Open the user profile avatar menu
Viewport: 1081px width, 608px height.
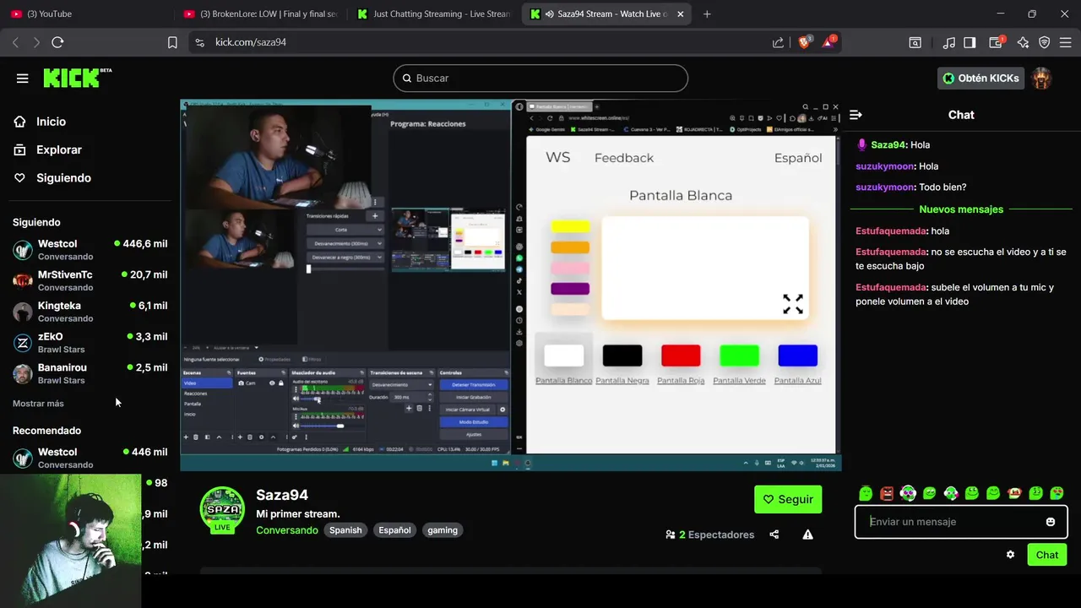[x=1042, y=78]
